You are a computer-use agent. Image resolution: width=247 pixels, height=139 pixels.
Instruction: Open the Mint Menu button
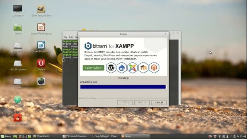(x=6, y=136)
